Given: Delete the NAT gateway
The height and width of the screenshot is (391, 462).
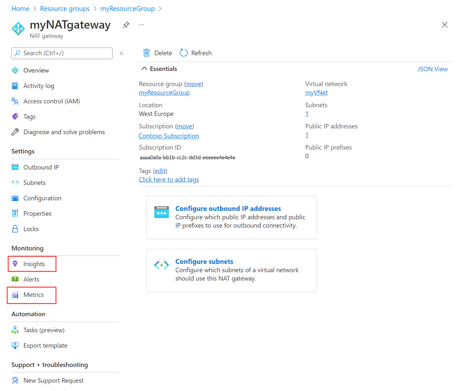Looking at the screenshot, I should (157, 53).
